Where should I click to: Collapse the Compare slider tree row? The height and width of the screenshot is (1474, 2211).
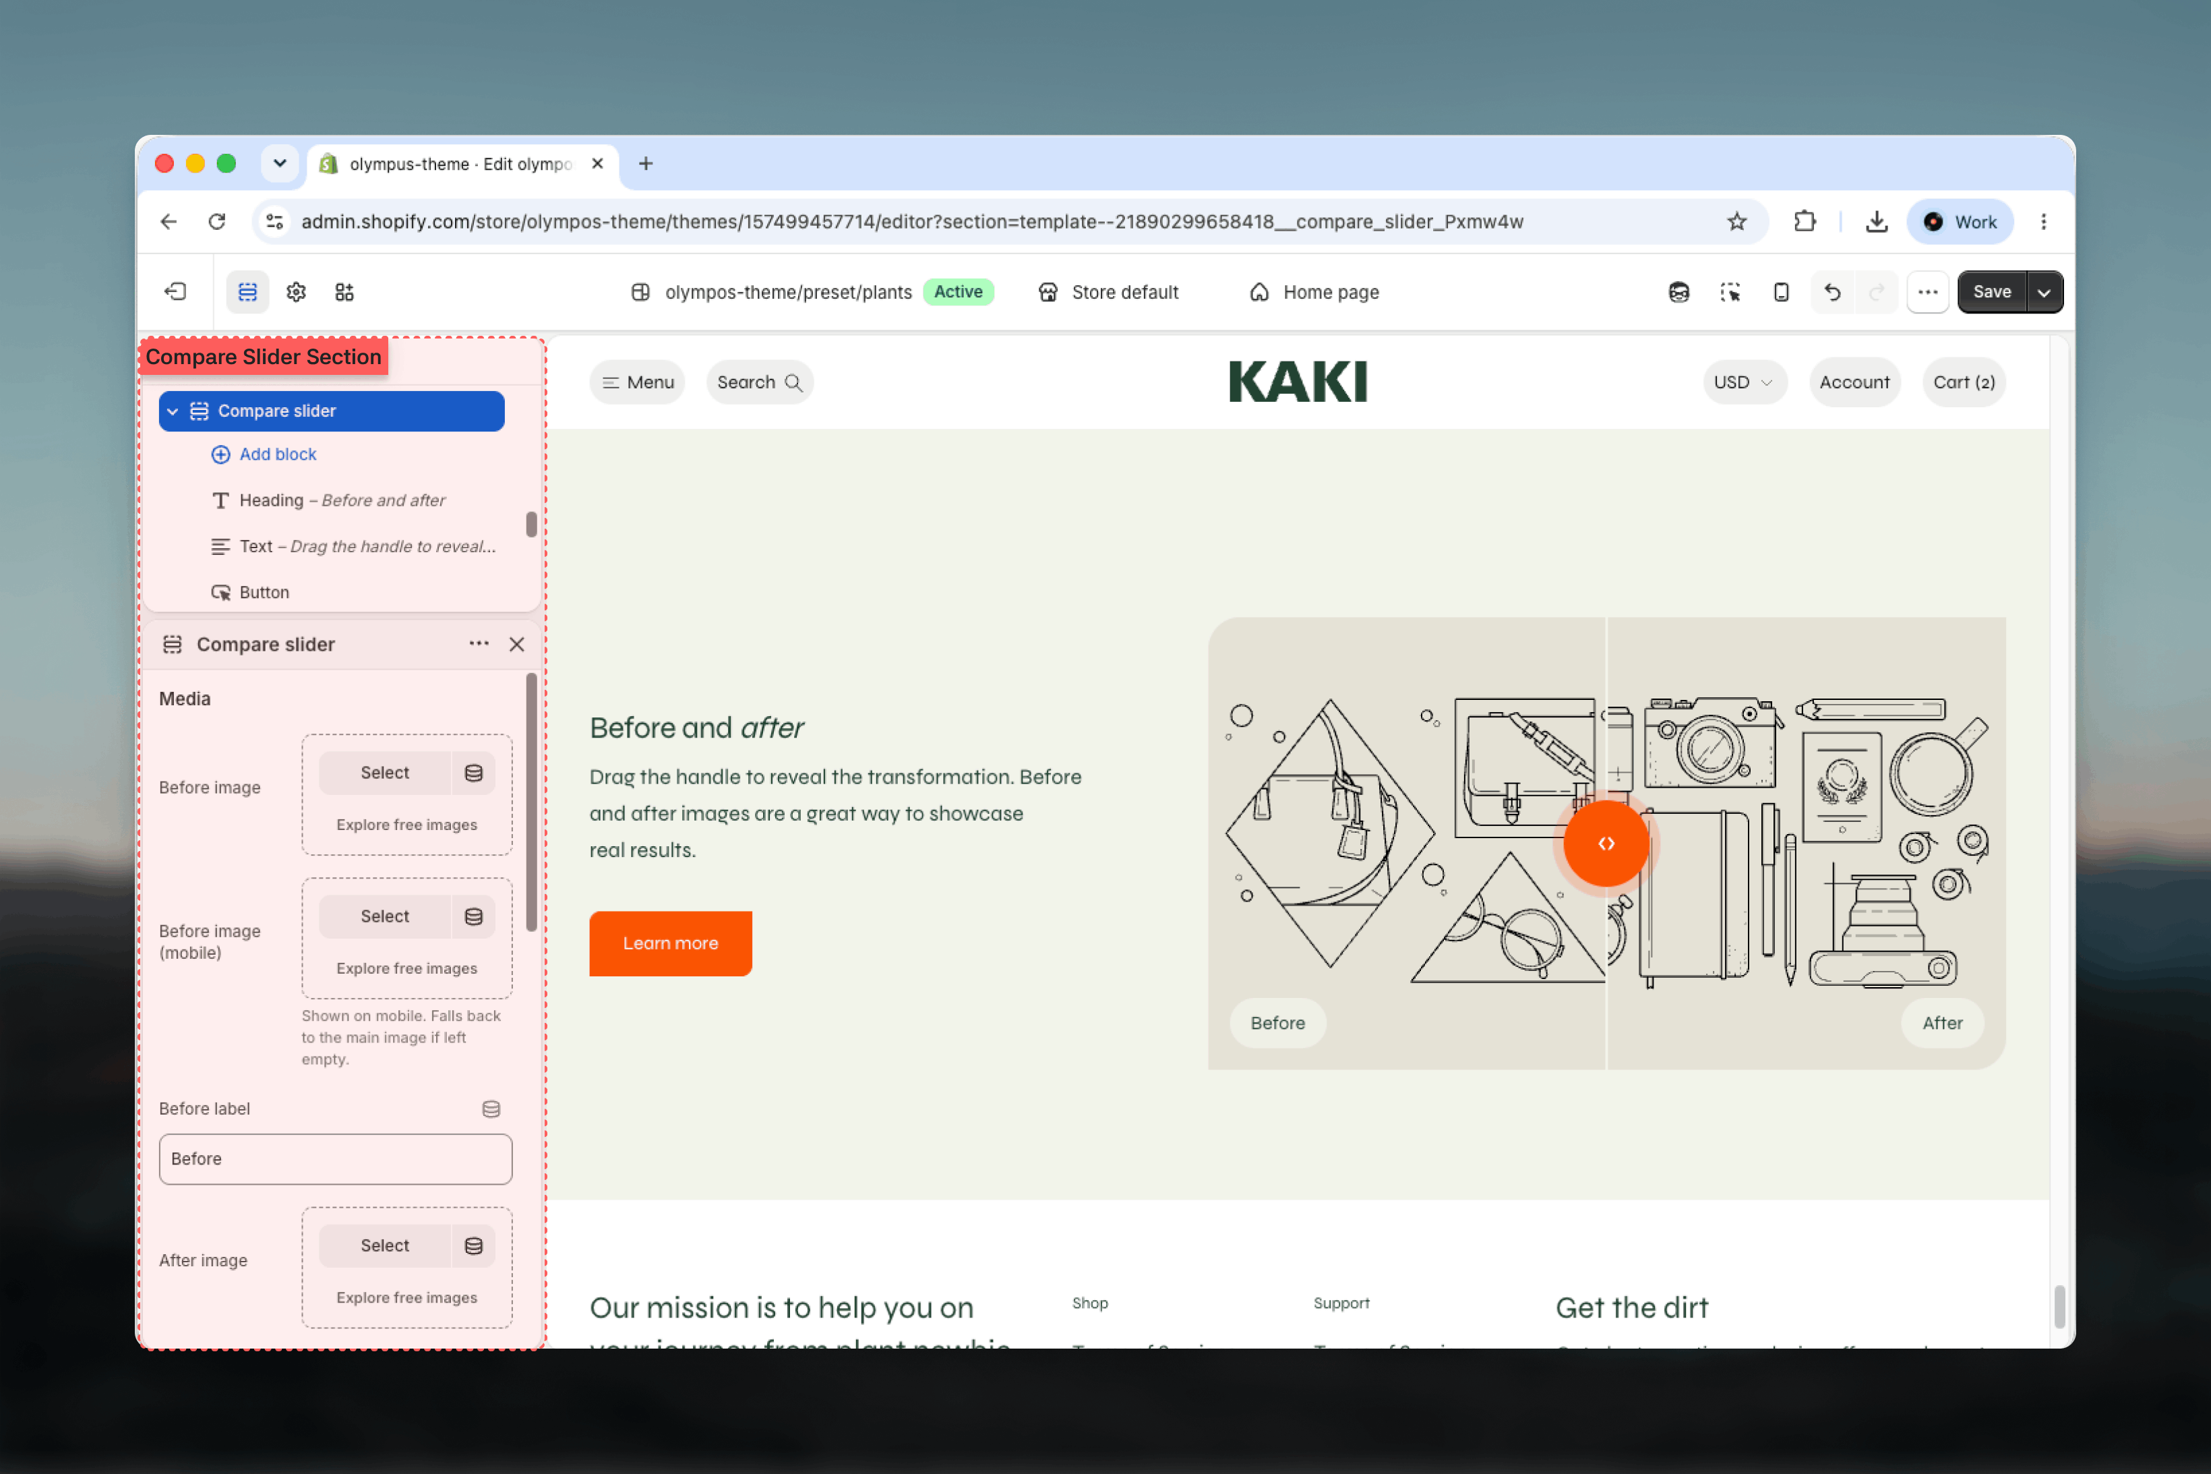[x=173, y=412]
